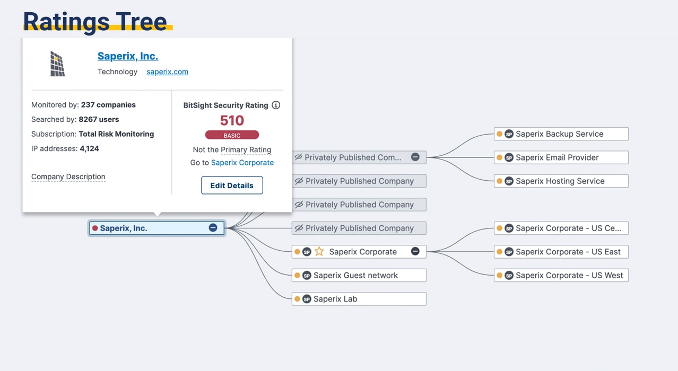Select the Saperix Hosting Service node
This screenshot has width=678, height=371.
(x=560, y=181)
